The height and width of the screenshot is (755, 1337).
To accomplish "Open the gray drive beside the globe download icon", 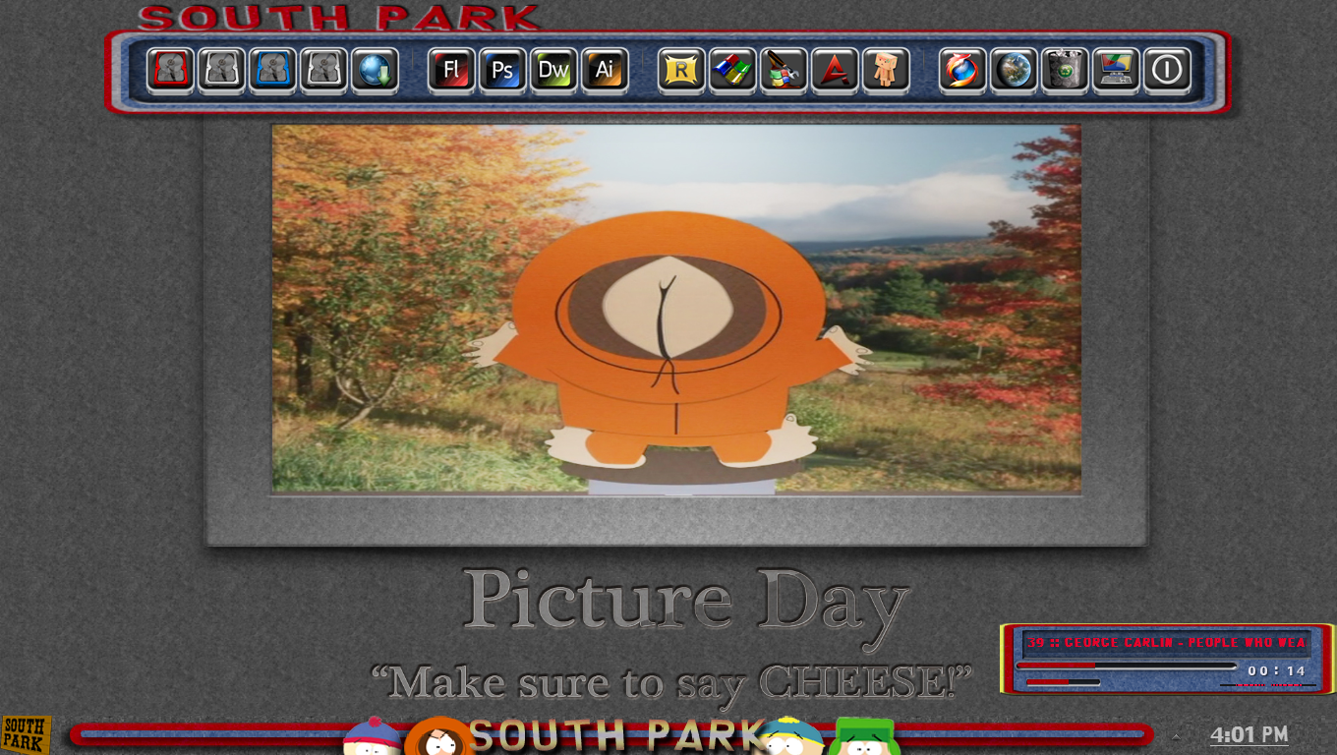I will point(324,71).
